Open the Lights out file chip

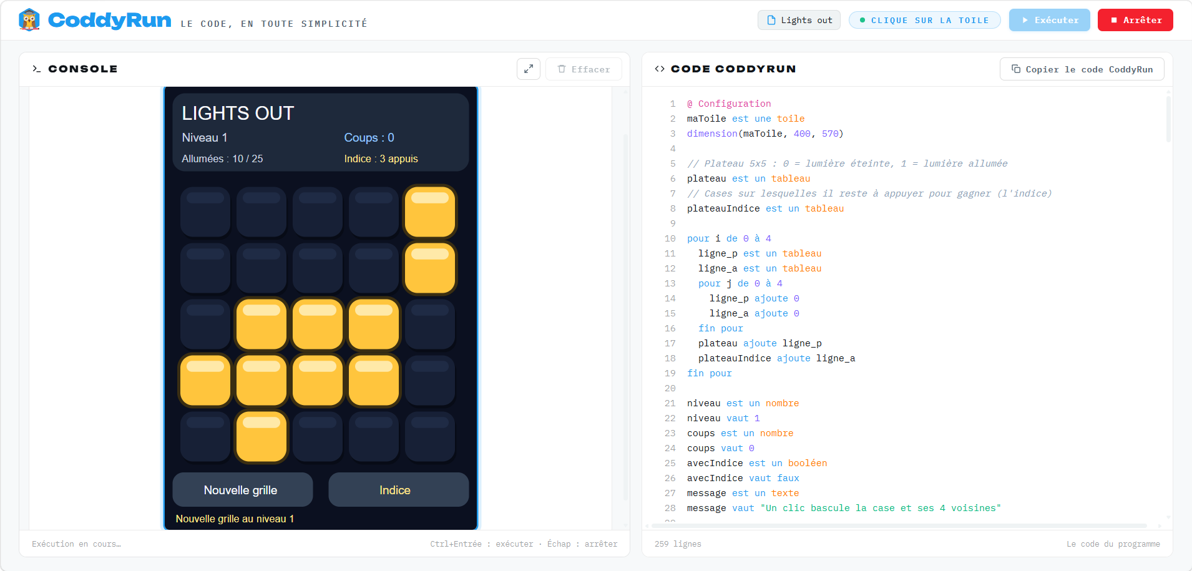click(x=799, y=20)
